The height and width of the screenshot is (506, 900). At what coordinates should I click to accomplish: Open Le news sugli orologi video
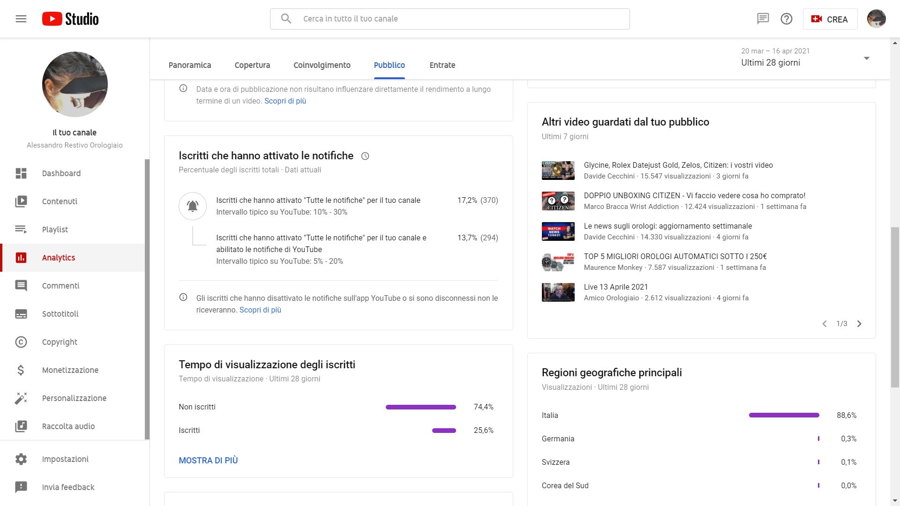point(668,226)
